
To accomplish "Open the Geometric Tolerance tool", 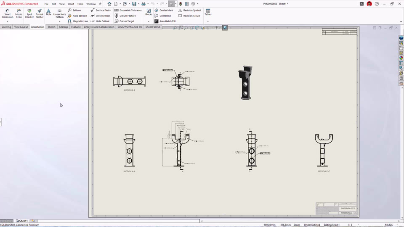I will [x=128, y=10].
